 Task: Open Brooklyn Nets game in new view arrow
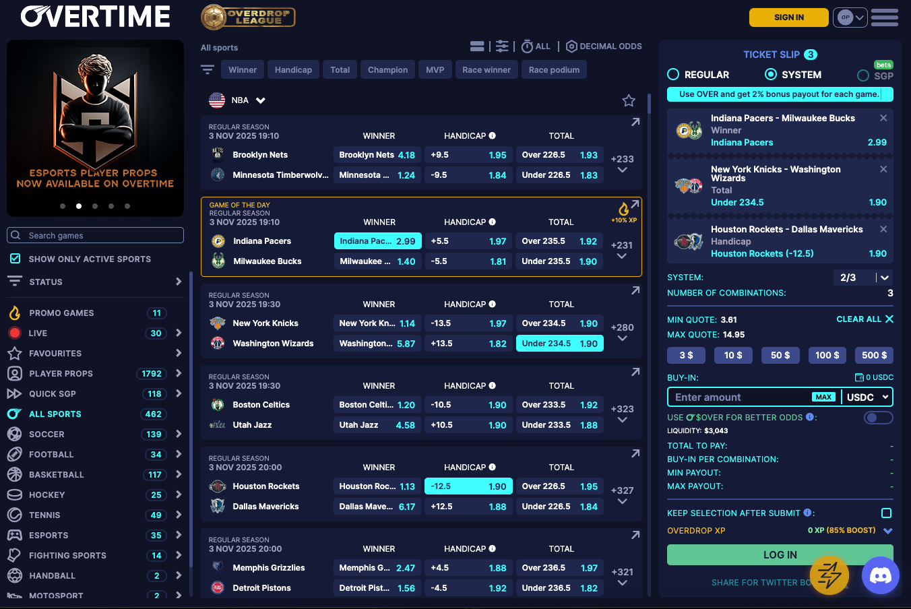pos(635,122)
